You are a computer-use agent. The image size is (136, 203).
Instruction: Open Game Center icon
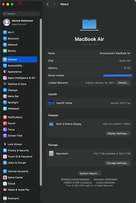(x=5, y=177)
